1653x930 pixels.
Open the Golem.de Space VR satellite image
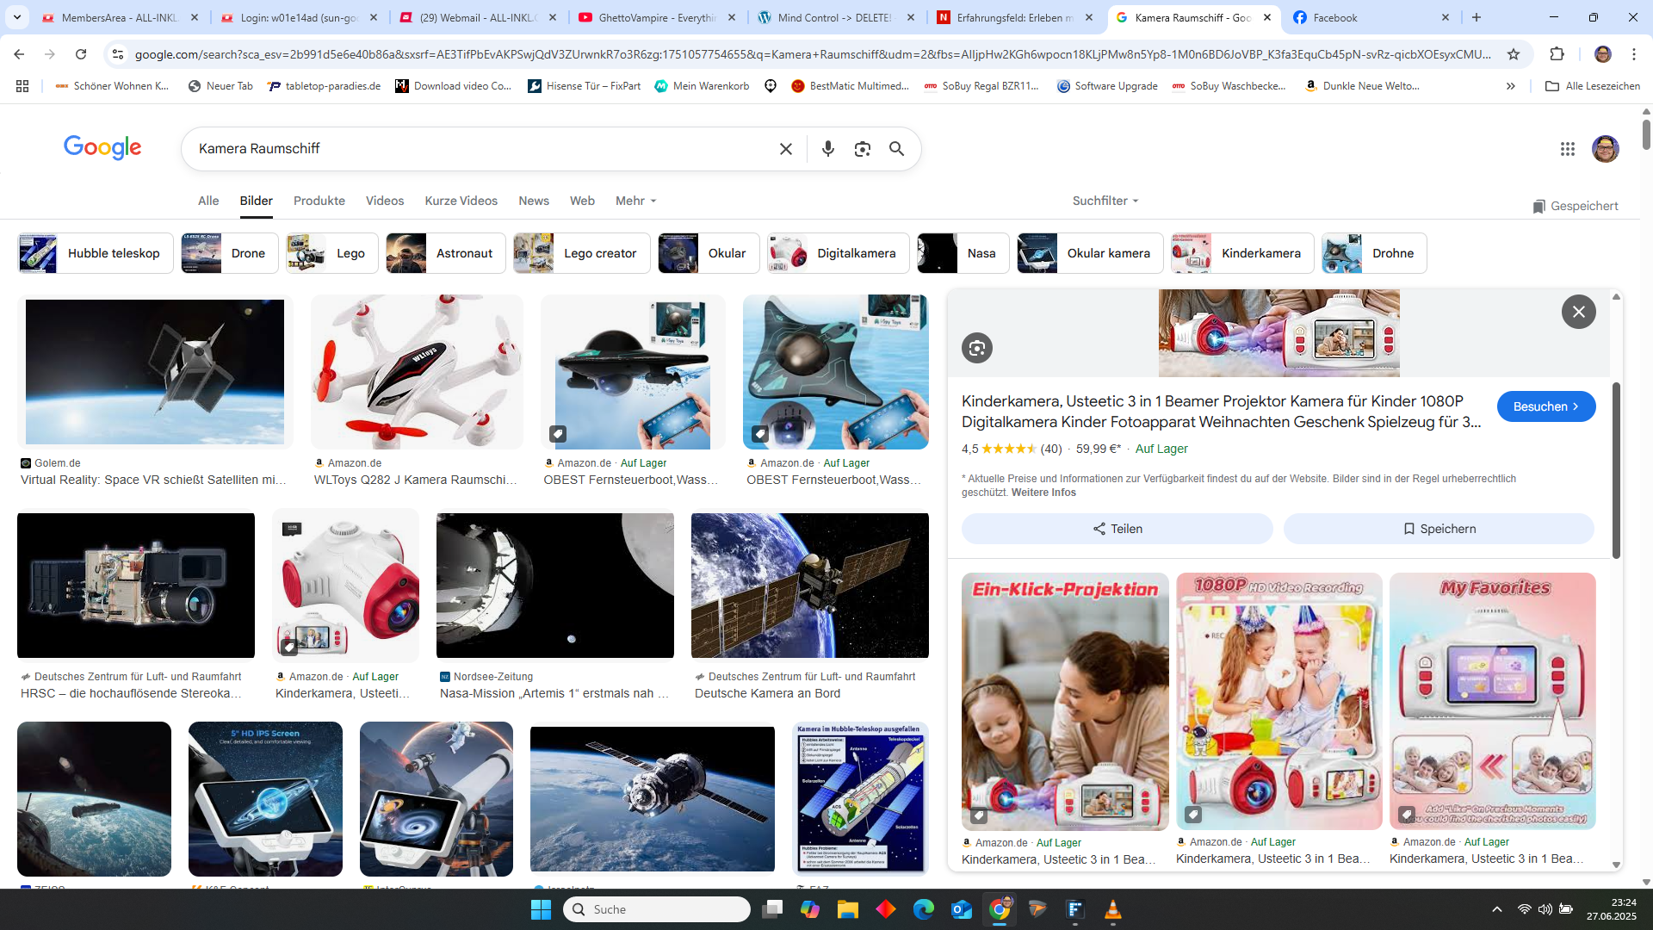click(x=155, y=372)
